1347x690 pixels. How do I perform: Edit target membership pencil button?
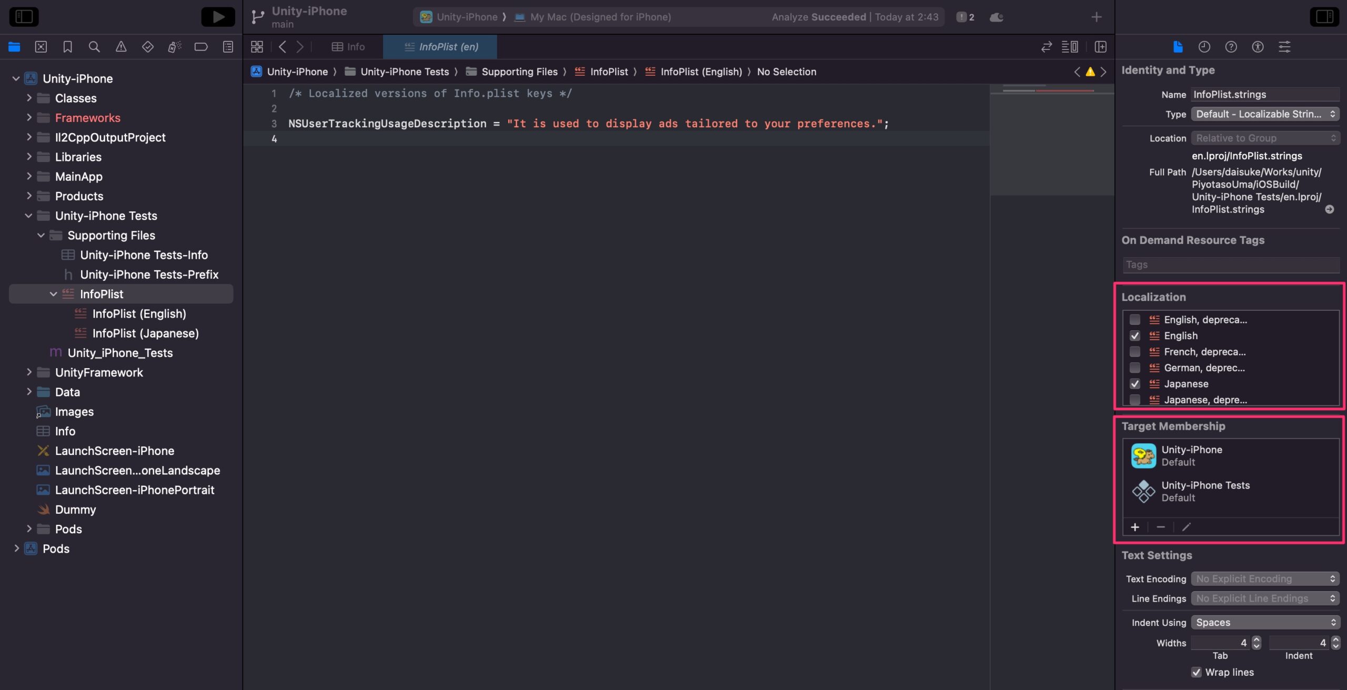pyautogui.click(x=1186, y=527)
